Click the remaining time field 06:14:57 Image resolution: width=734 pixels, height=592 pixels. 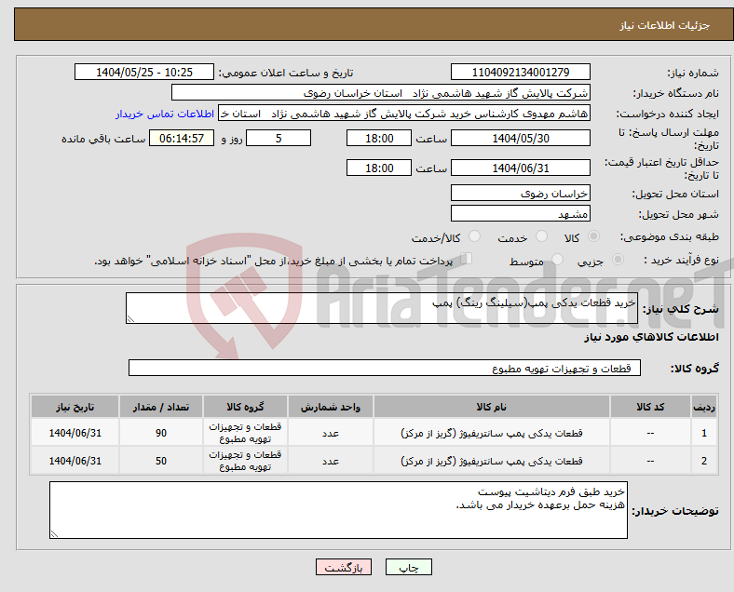click(182, 138)
